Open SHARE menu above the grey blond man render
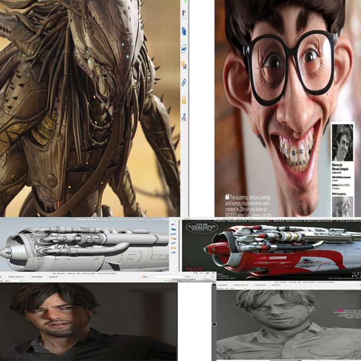This screenshot has height=361, width=361. click(x=260, y=285)
